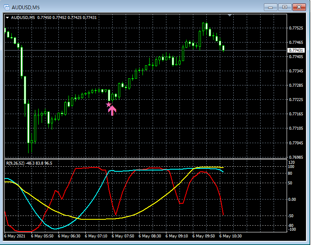This screenshot has height=245, width=311.
Task: Click price axis level 0.77225
Action: tap(296, 99)
